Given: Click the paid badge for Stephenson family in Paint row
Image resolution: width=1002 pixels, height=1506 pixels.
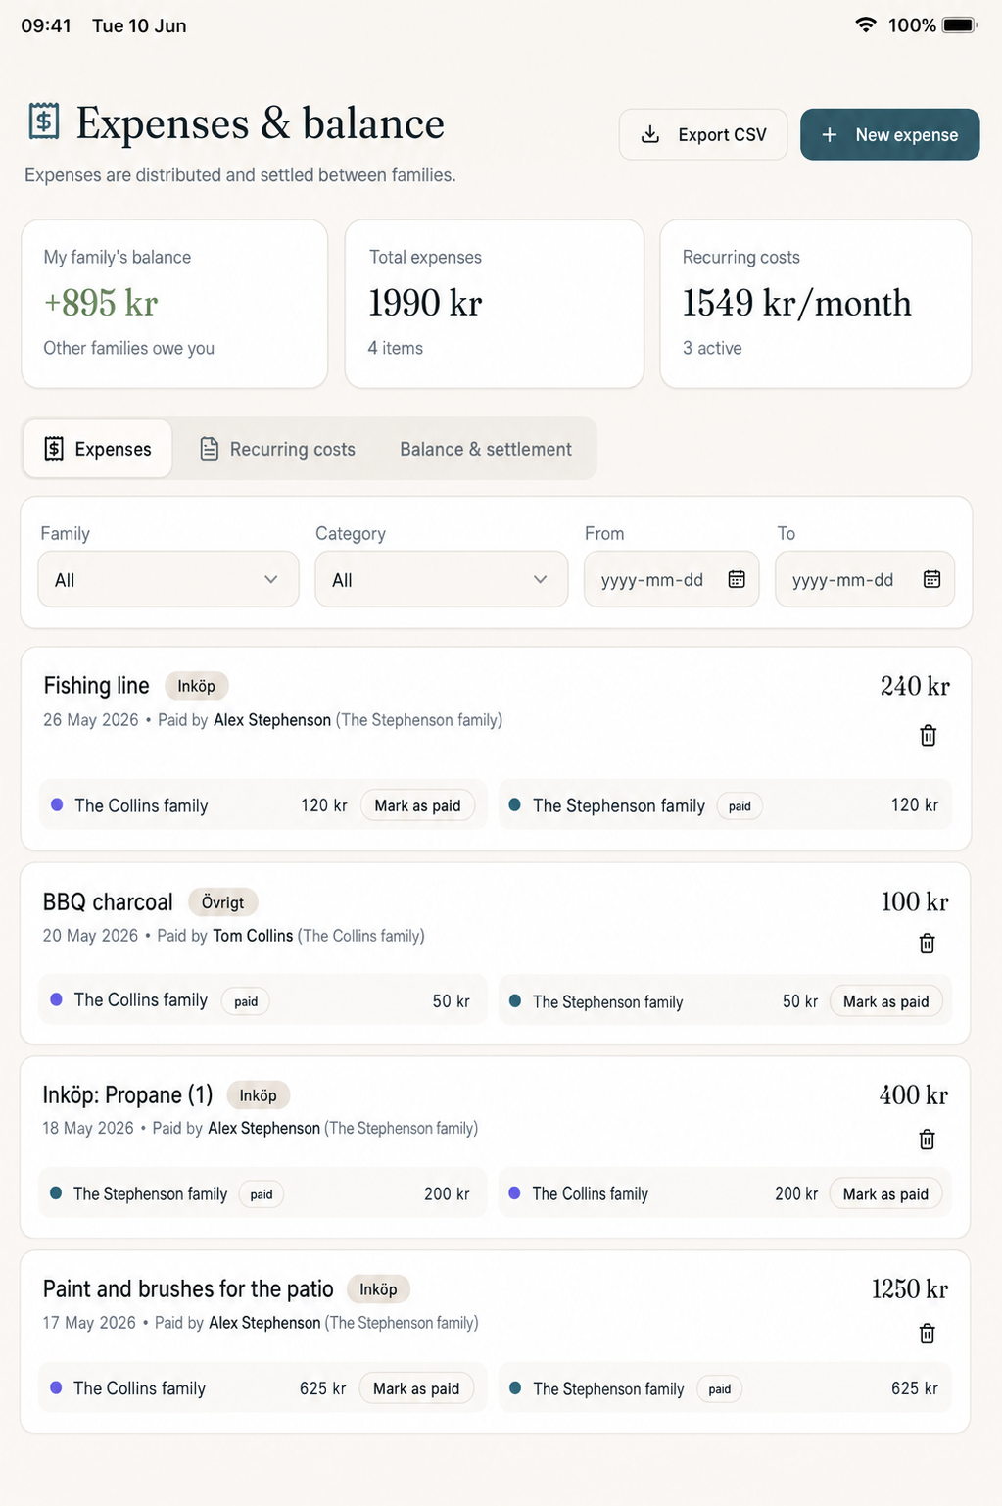Looking at the screenshot, I should tap(719, 1389).
